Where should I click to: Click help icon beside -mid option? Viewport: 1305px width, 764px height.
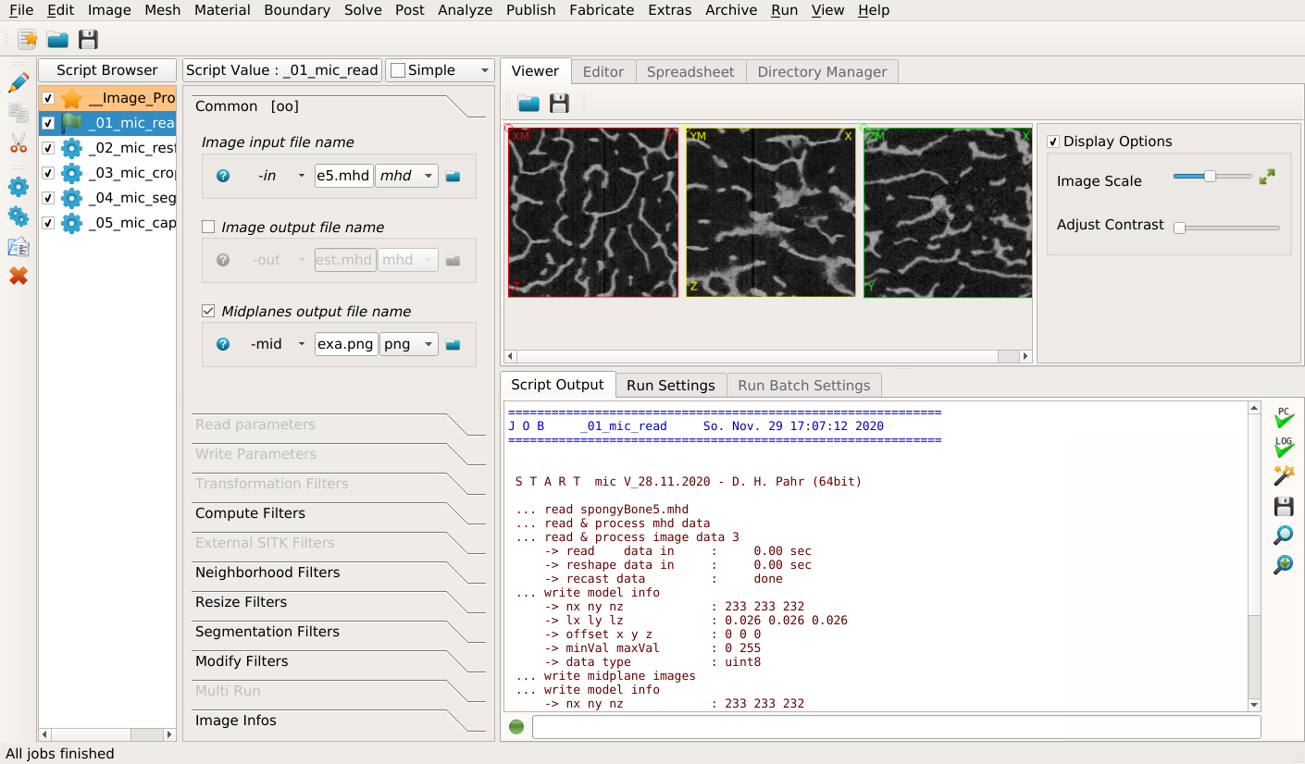pyautogui.click(x=222, y=344)
